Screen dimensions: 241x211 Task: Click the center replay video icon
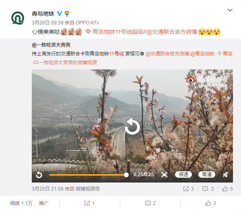click(x=132, y=126)
